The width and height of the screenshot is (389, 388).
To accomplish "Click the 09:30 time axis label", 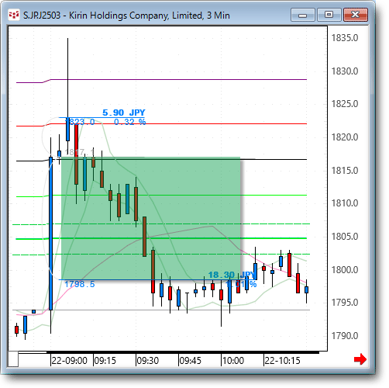I will point(147,360).
